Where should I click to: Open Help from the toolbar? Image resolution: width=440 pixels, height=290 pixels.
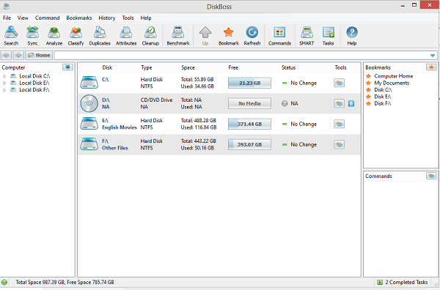(351, 36)
